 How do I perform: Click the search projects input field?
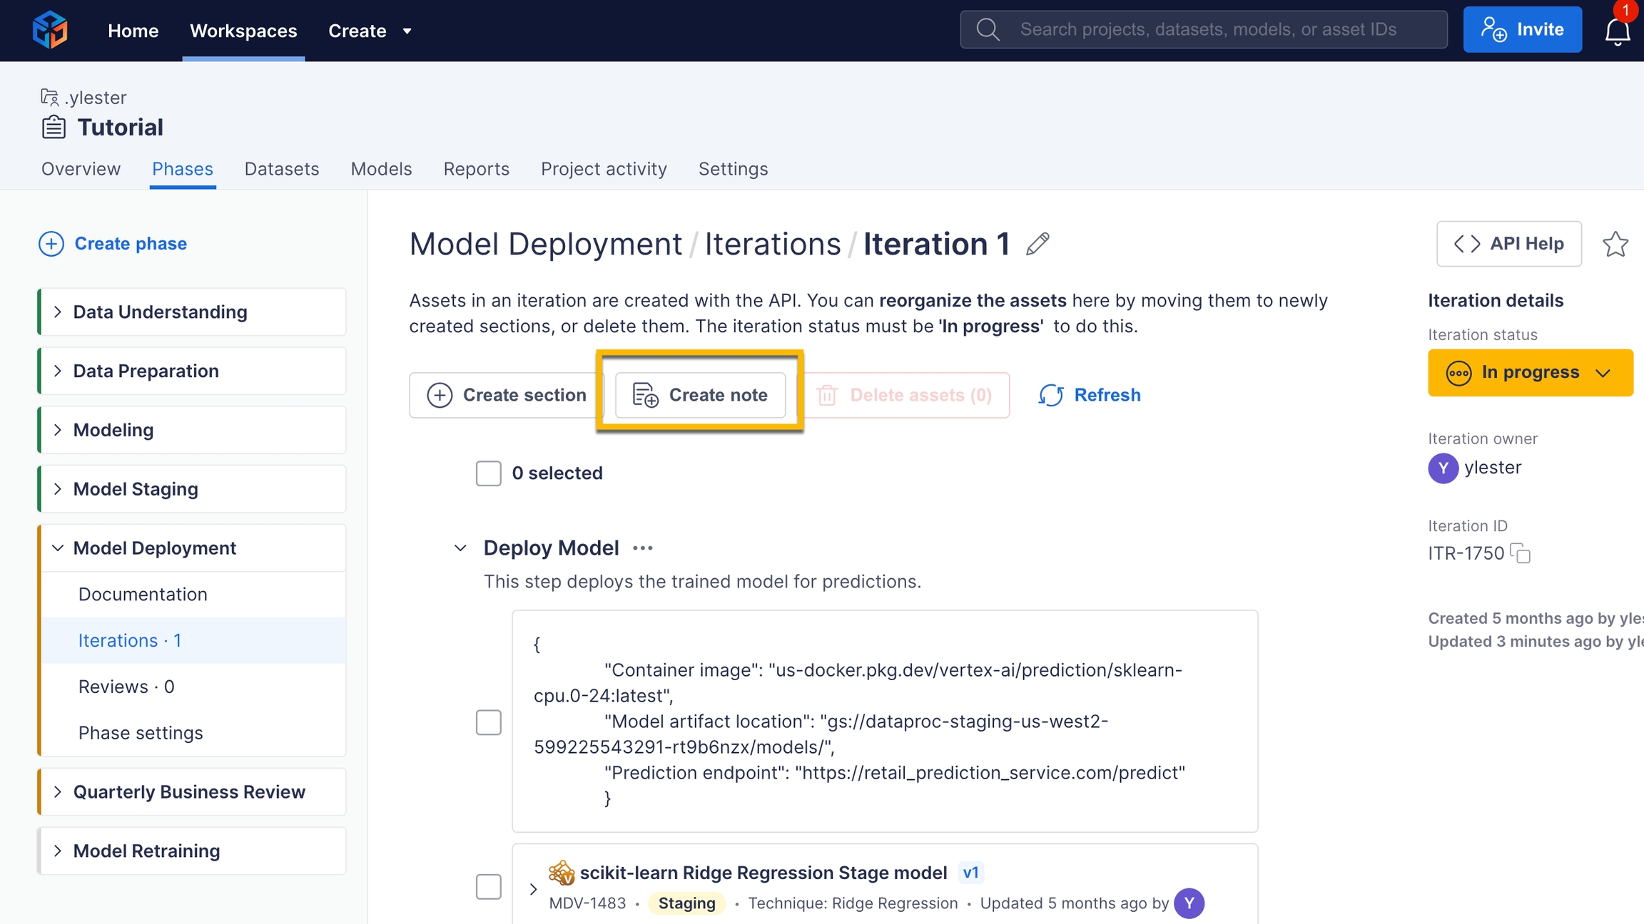[1207, 29]
